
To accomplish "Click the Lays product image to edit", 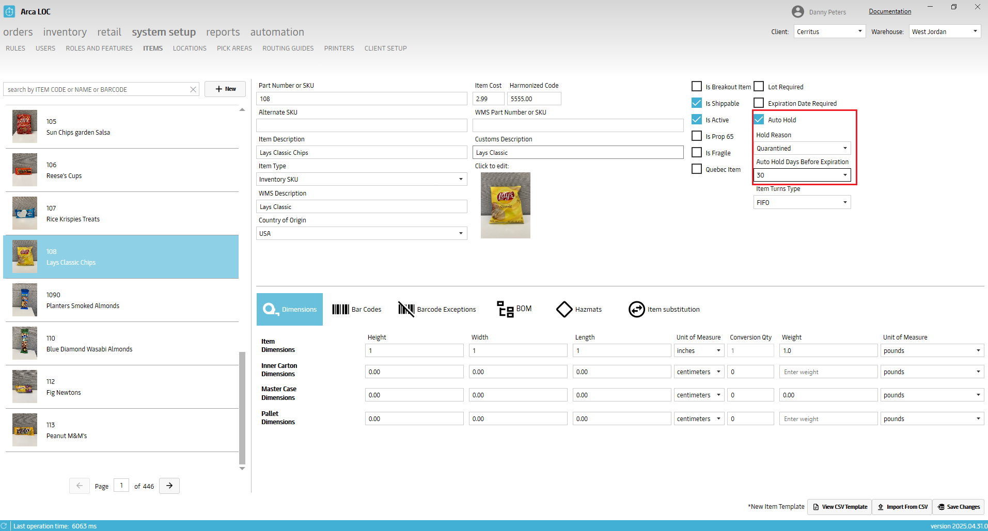I will tap(505, 205).
